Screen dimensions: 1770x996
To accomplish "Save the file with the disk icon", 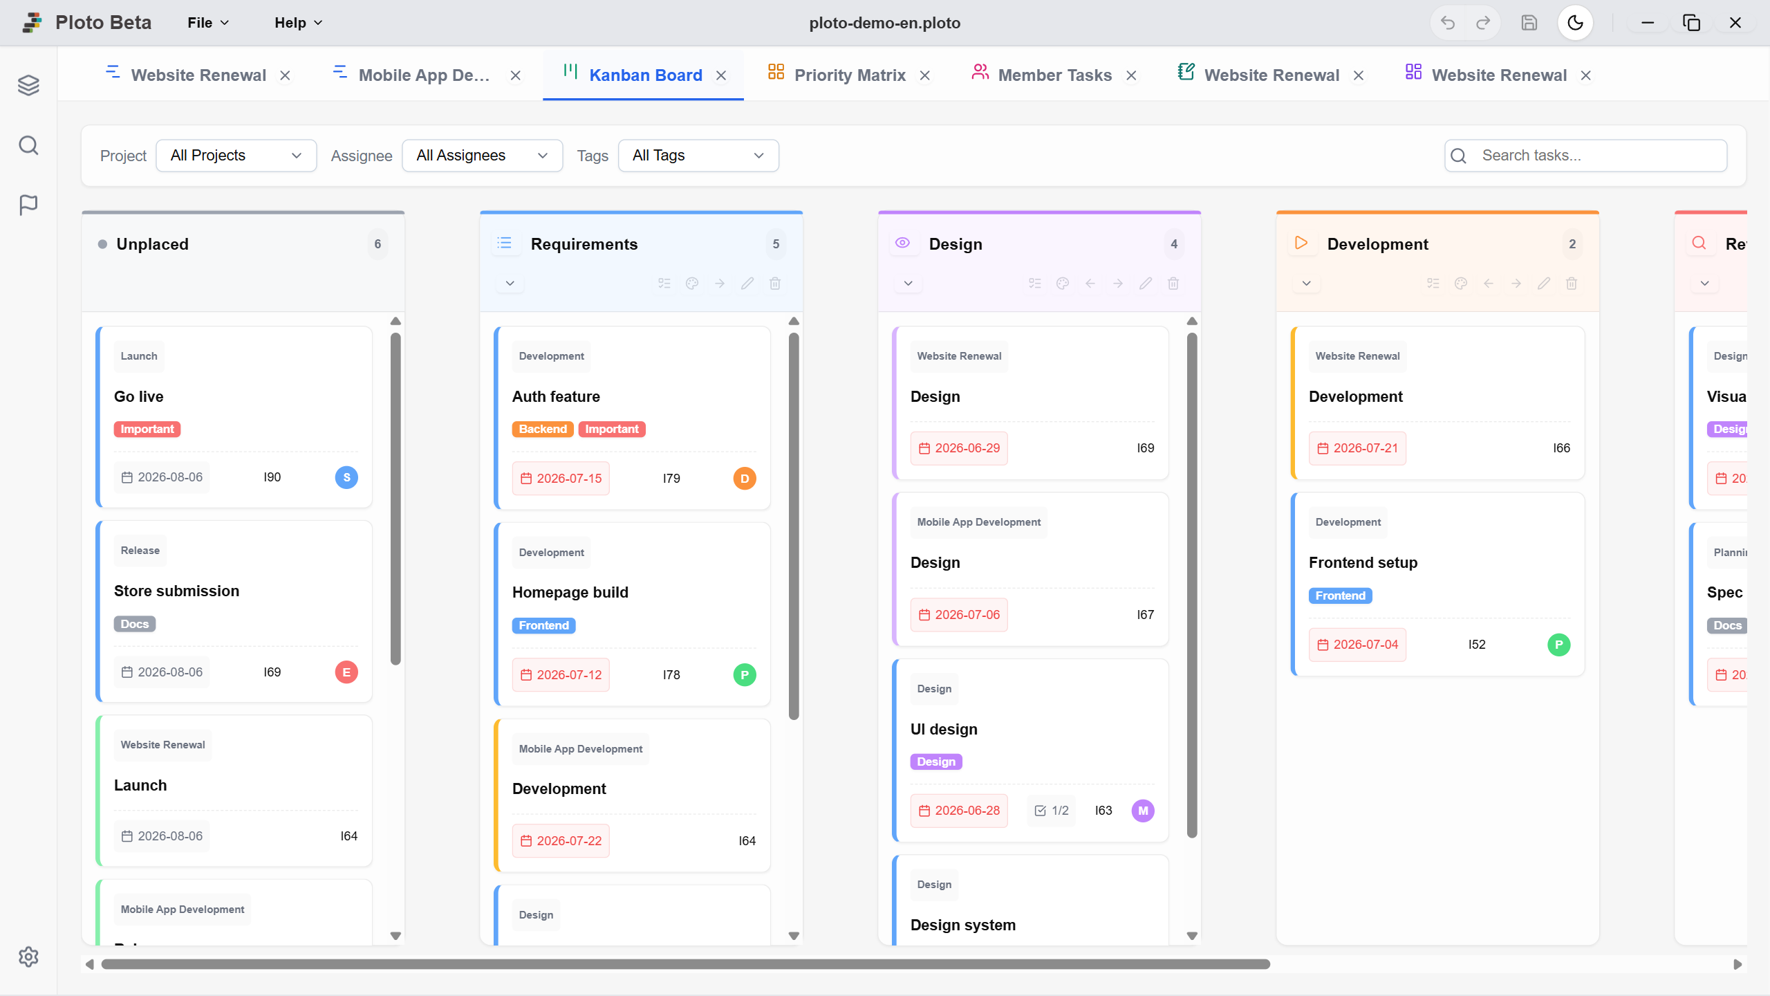I will tap(1529, 23).
